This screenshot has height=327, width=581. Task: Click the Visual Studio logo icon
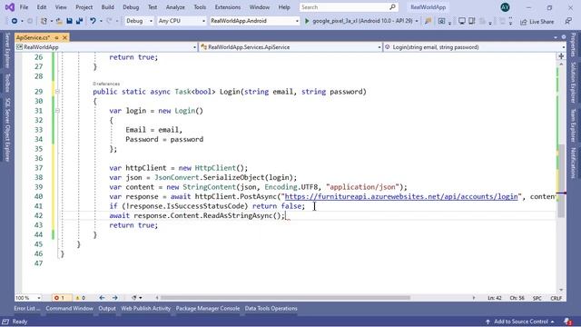[10, 7]
